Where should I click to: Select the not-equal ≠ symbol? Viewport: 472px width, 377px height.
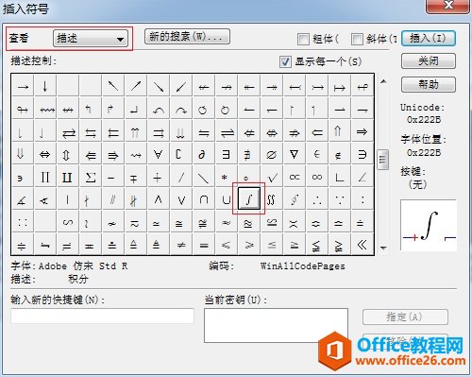(181, 245)
